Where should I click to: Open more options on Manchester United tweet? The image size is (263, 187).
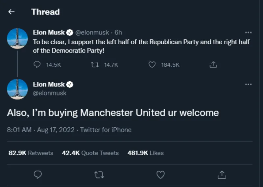pyautogui.click(x=249, y=84)
